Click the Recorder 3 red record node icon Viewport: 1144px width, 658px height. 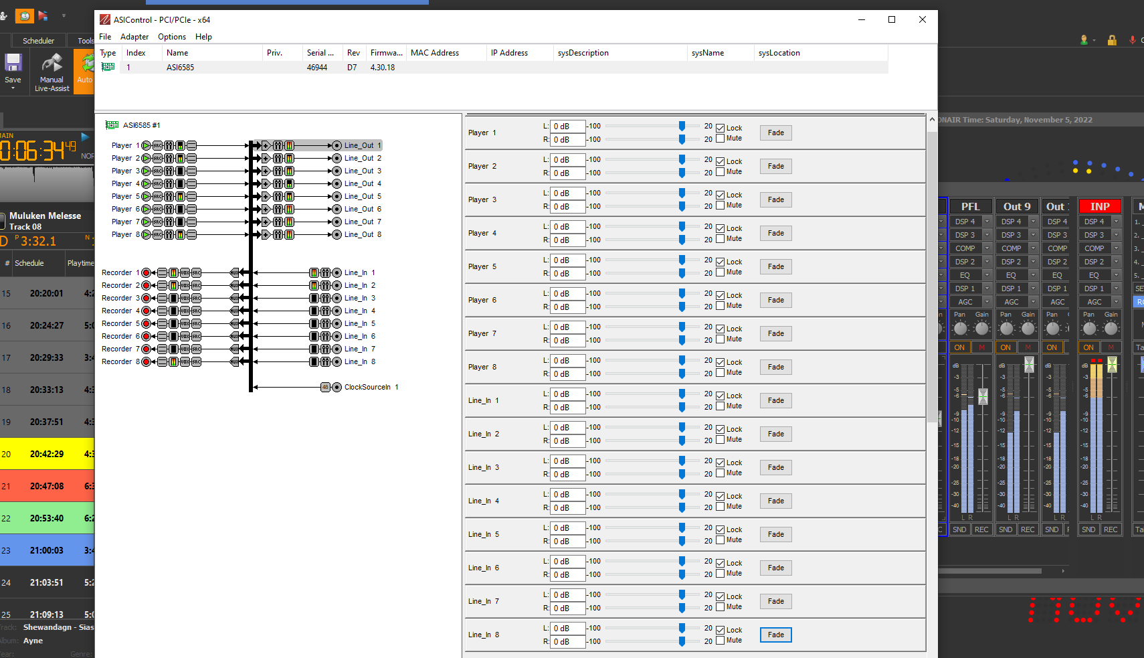[146, 298]
